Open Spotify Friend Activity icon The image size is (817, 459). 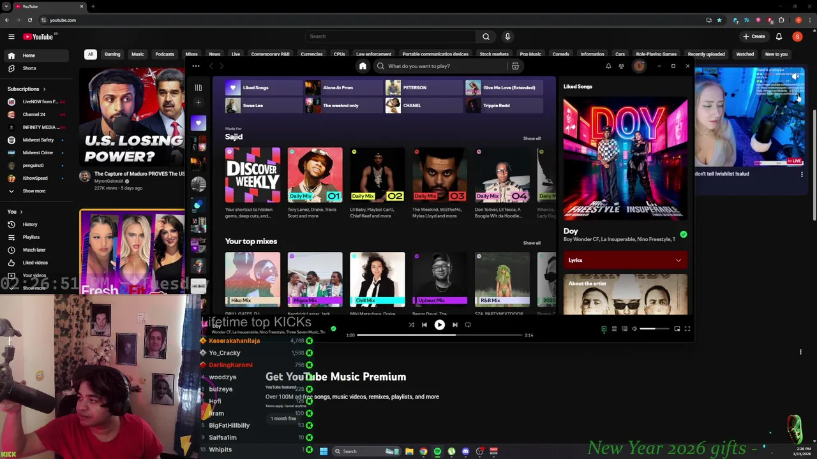(x=621, y=66)
